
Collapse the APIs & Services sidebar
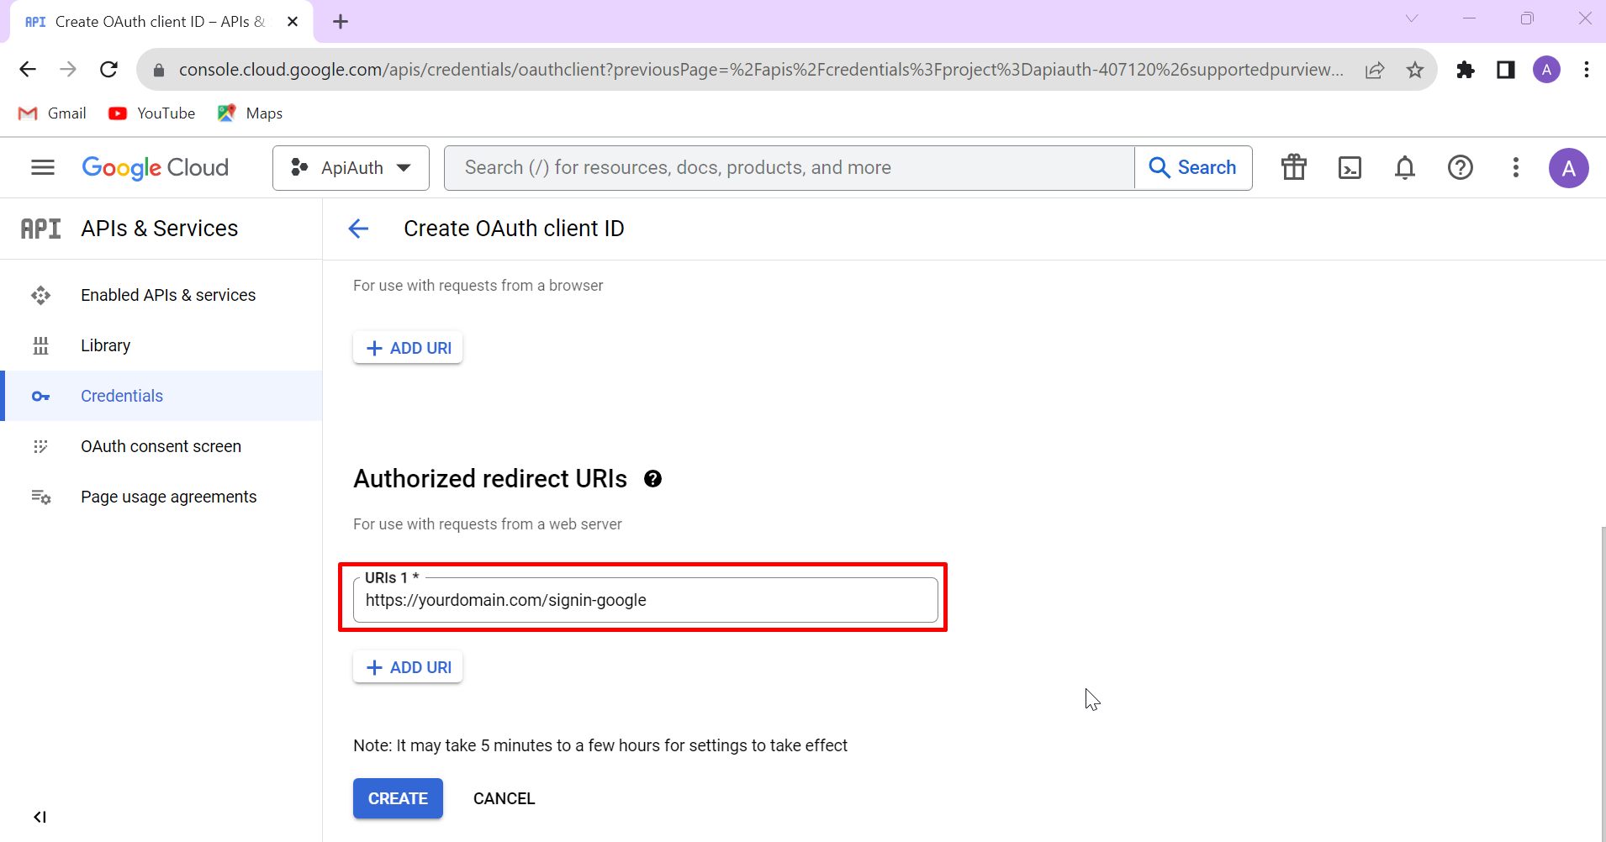click(x=40, y=816)
